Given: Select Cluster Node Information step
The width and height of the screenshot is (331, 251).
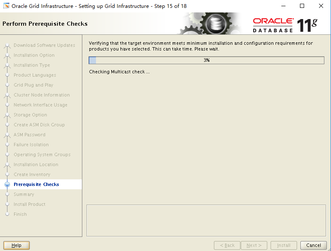Looking at the screenshot, I should tap(42, 95).
